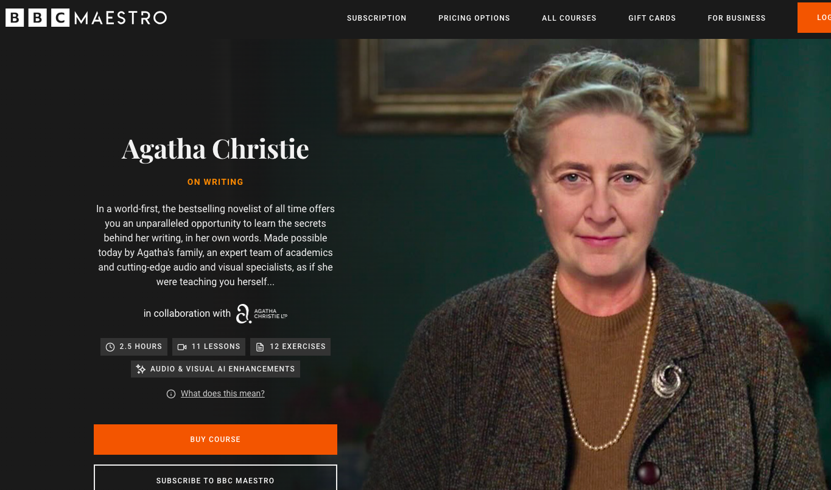The width and height of the screenshot is (831, 490).
Task: Click the sparkle AI enhancements icon
Action: [141, 369]
